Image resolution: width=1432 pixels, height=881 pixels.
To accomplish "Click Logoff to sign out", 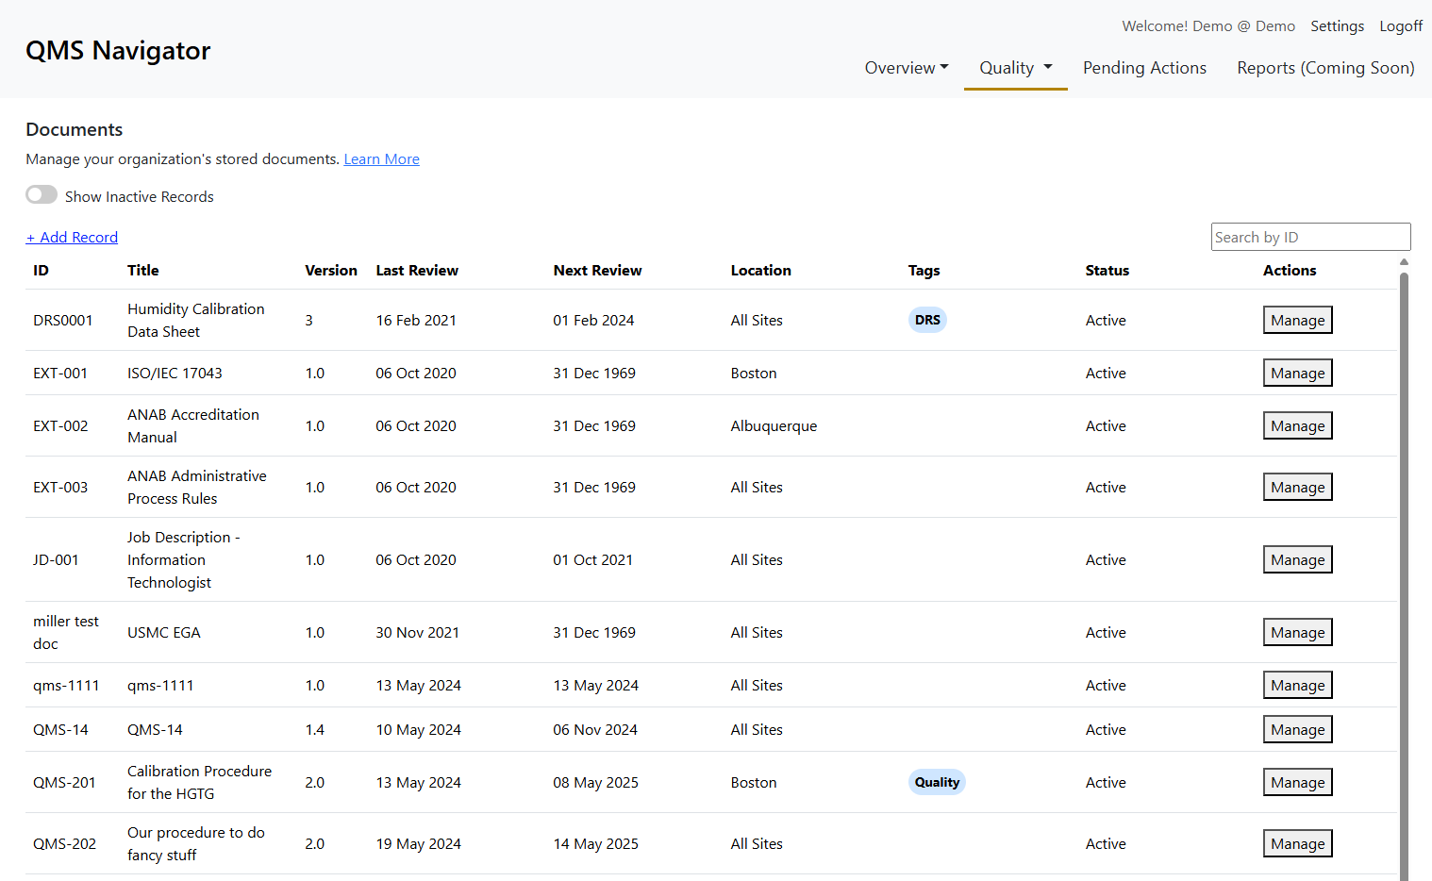I will click(x=1400, y=26).
